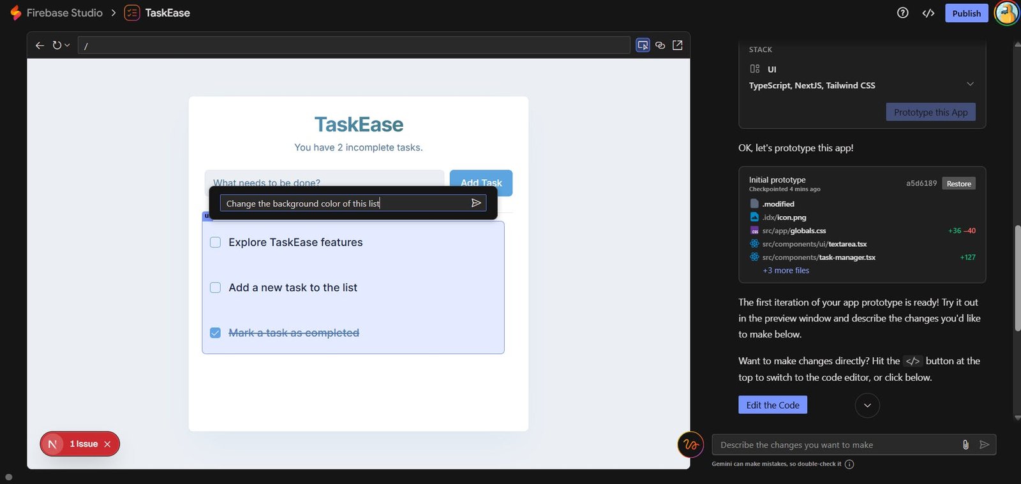The image size is (1021, 484).
Task: Click the preview URL address bar
Action: click(x=354, y=45)
